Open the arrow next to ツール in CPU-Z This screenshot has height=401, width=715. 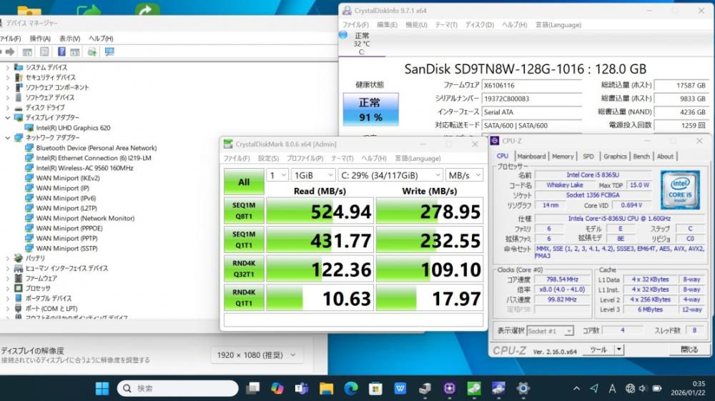coord(618,350)
